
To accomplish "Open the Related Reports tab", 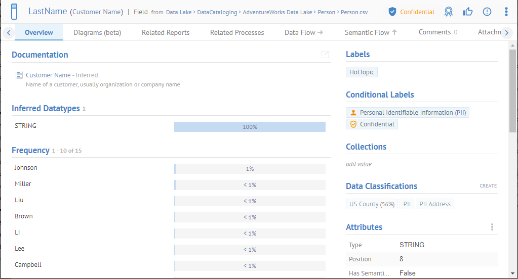I will 166,32.
